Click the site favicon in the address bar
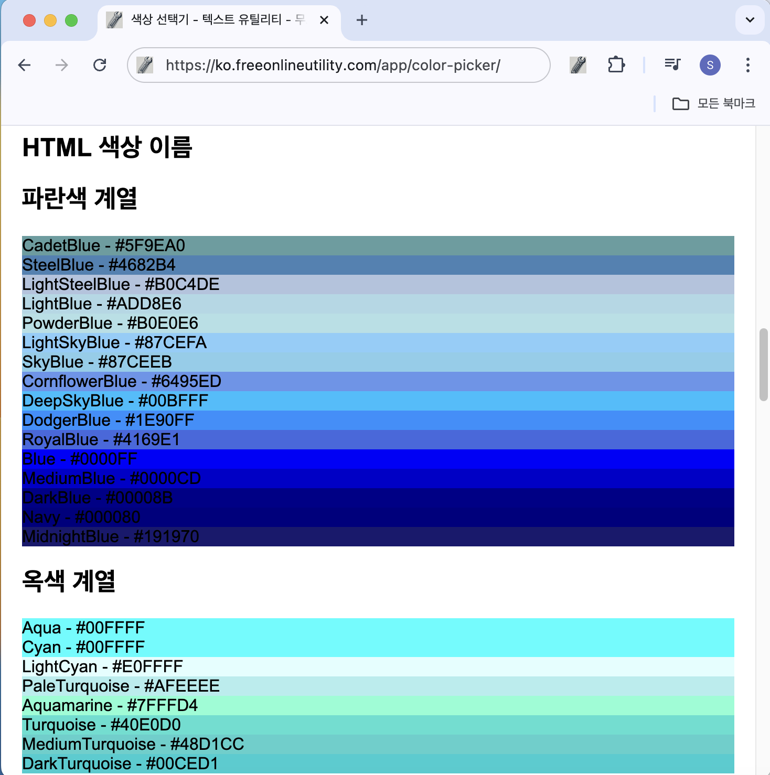Screen dimensions: 770x775 (x=145, y=65)
